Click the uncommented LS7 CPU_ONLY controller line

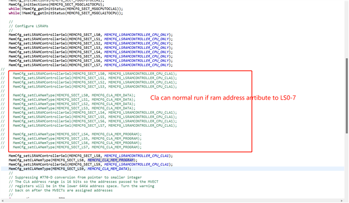click(91, 65)
